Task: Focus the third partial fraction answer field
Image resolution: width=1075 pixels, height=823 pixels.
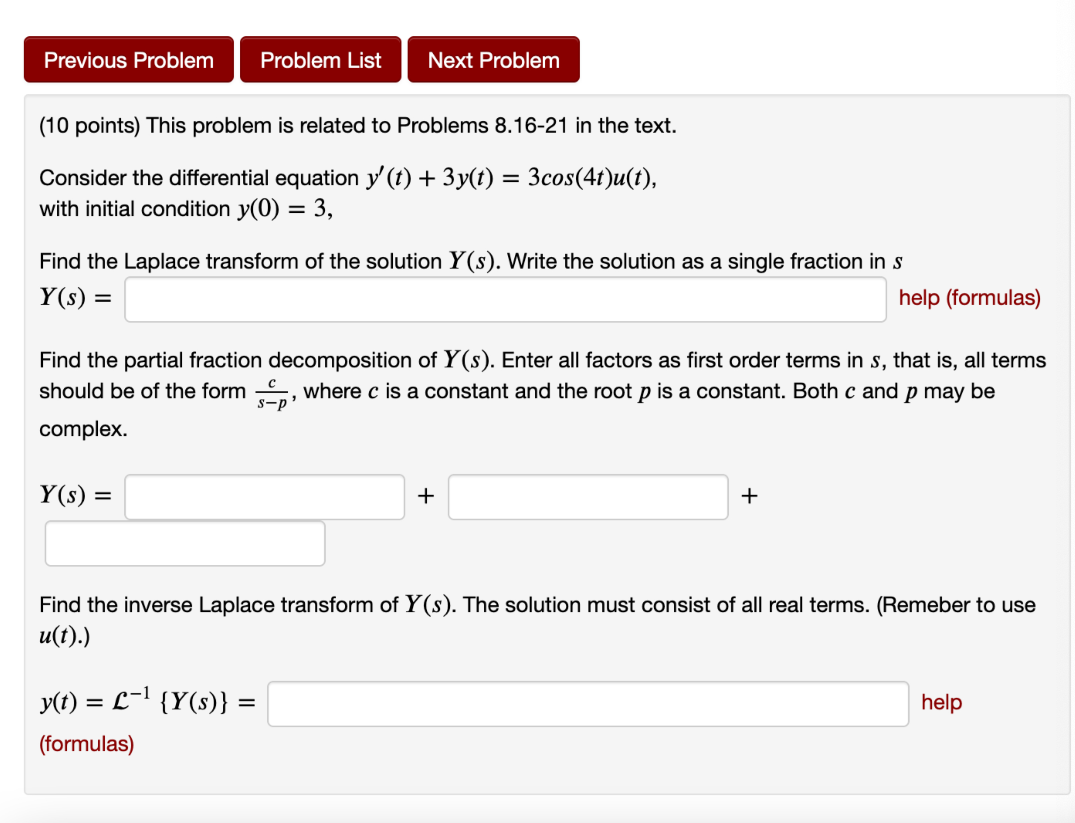Action: (x=185, y=544)
